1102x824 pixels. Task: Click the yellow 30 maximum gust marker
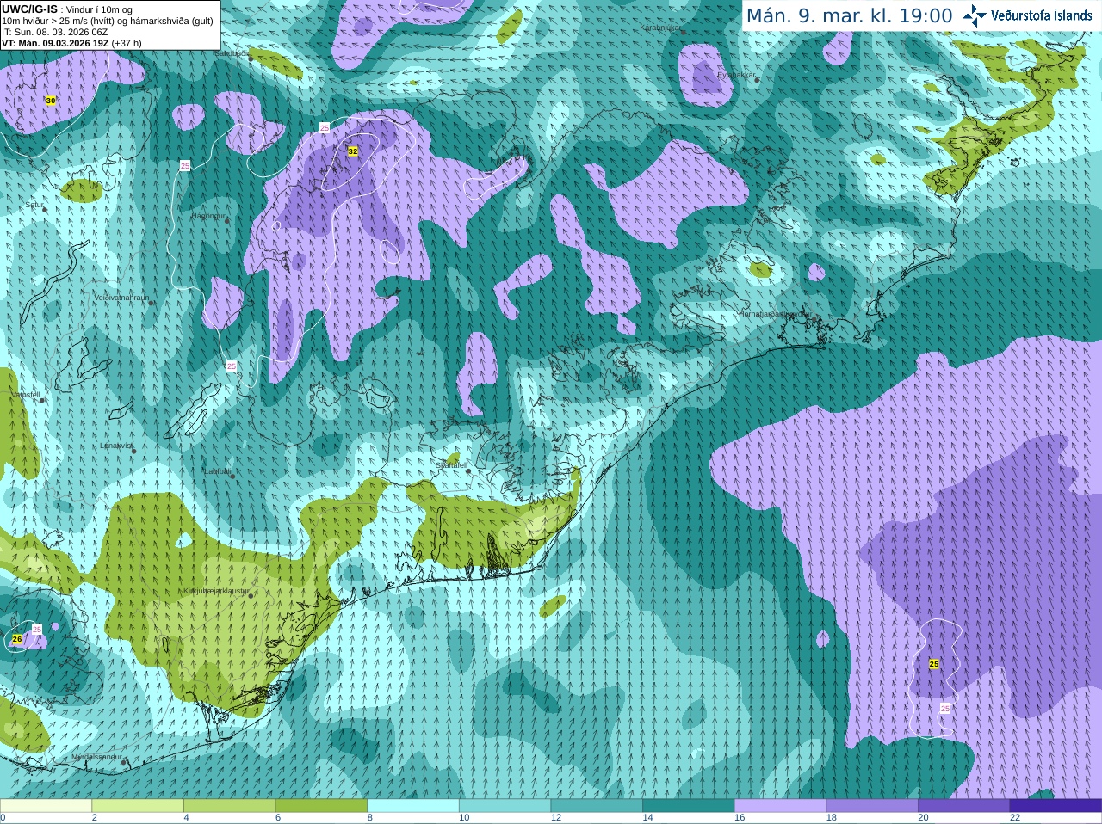click(51, 101)
